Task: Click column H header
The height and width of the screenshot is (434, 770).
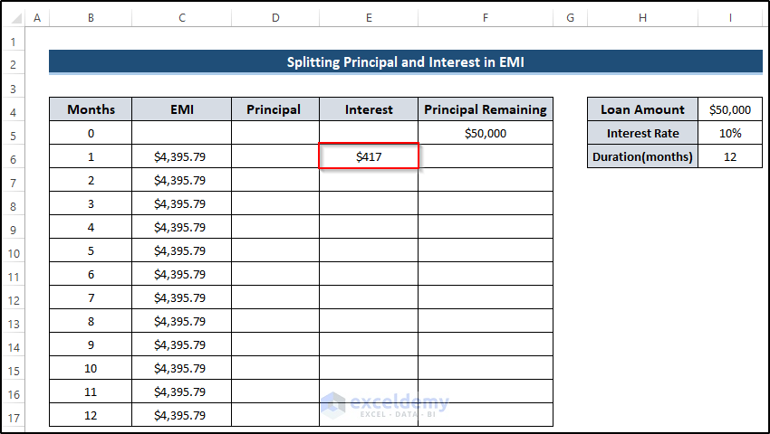Action: click(642, 17)
